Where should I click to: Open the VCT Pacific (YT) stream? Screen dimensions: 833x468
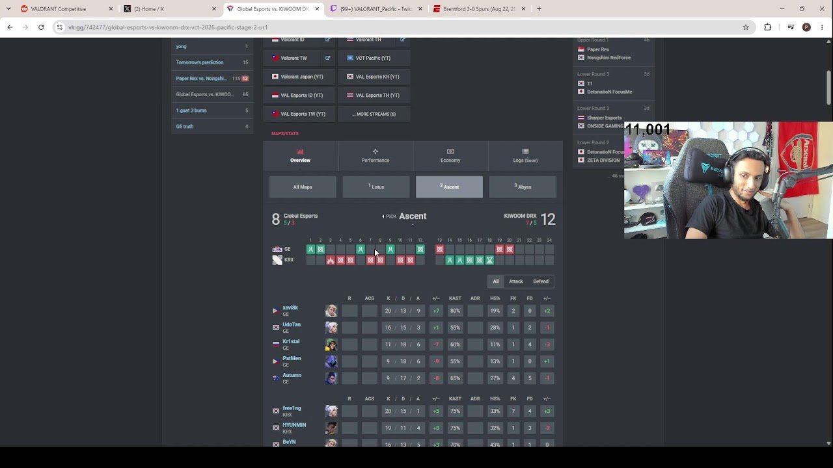[374, 58]
